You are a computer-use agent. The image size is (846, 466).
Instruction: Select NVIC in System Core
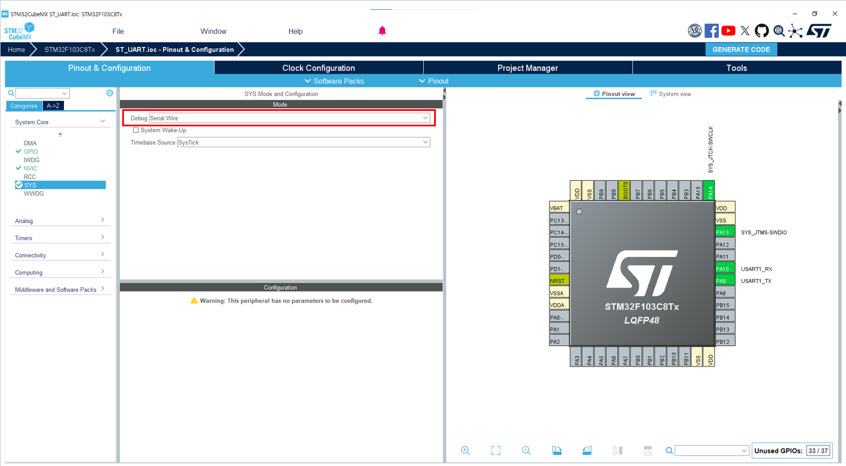30,168
